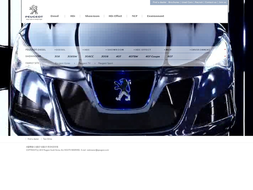253x190 pixels.
Task: Visit the Used Cars link
Action: tap(187, 2)
